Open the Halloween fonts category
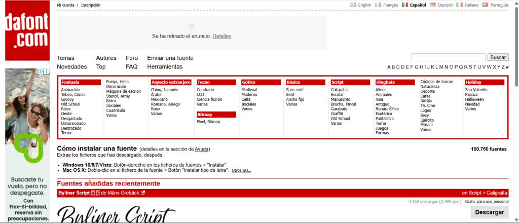This screenshot has height=223, width=519. (x=474, y=99)
